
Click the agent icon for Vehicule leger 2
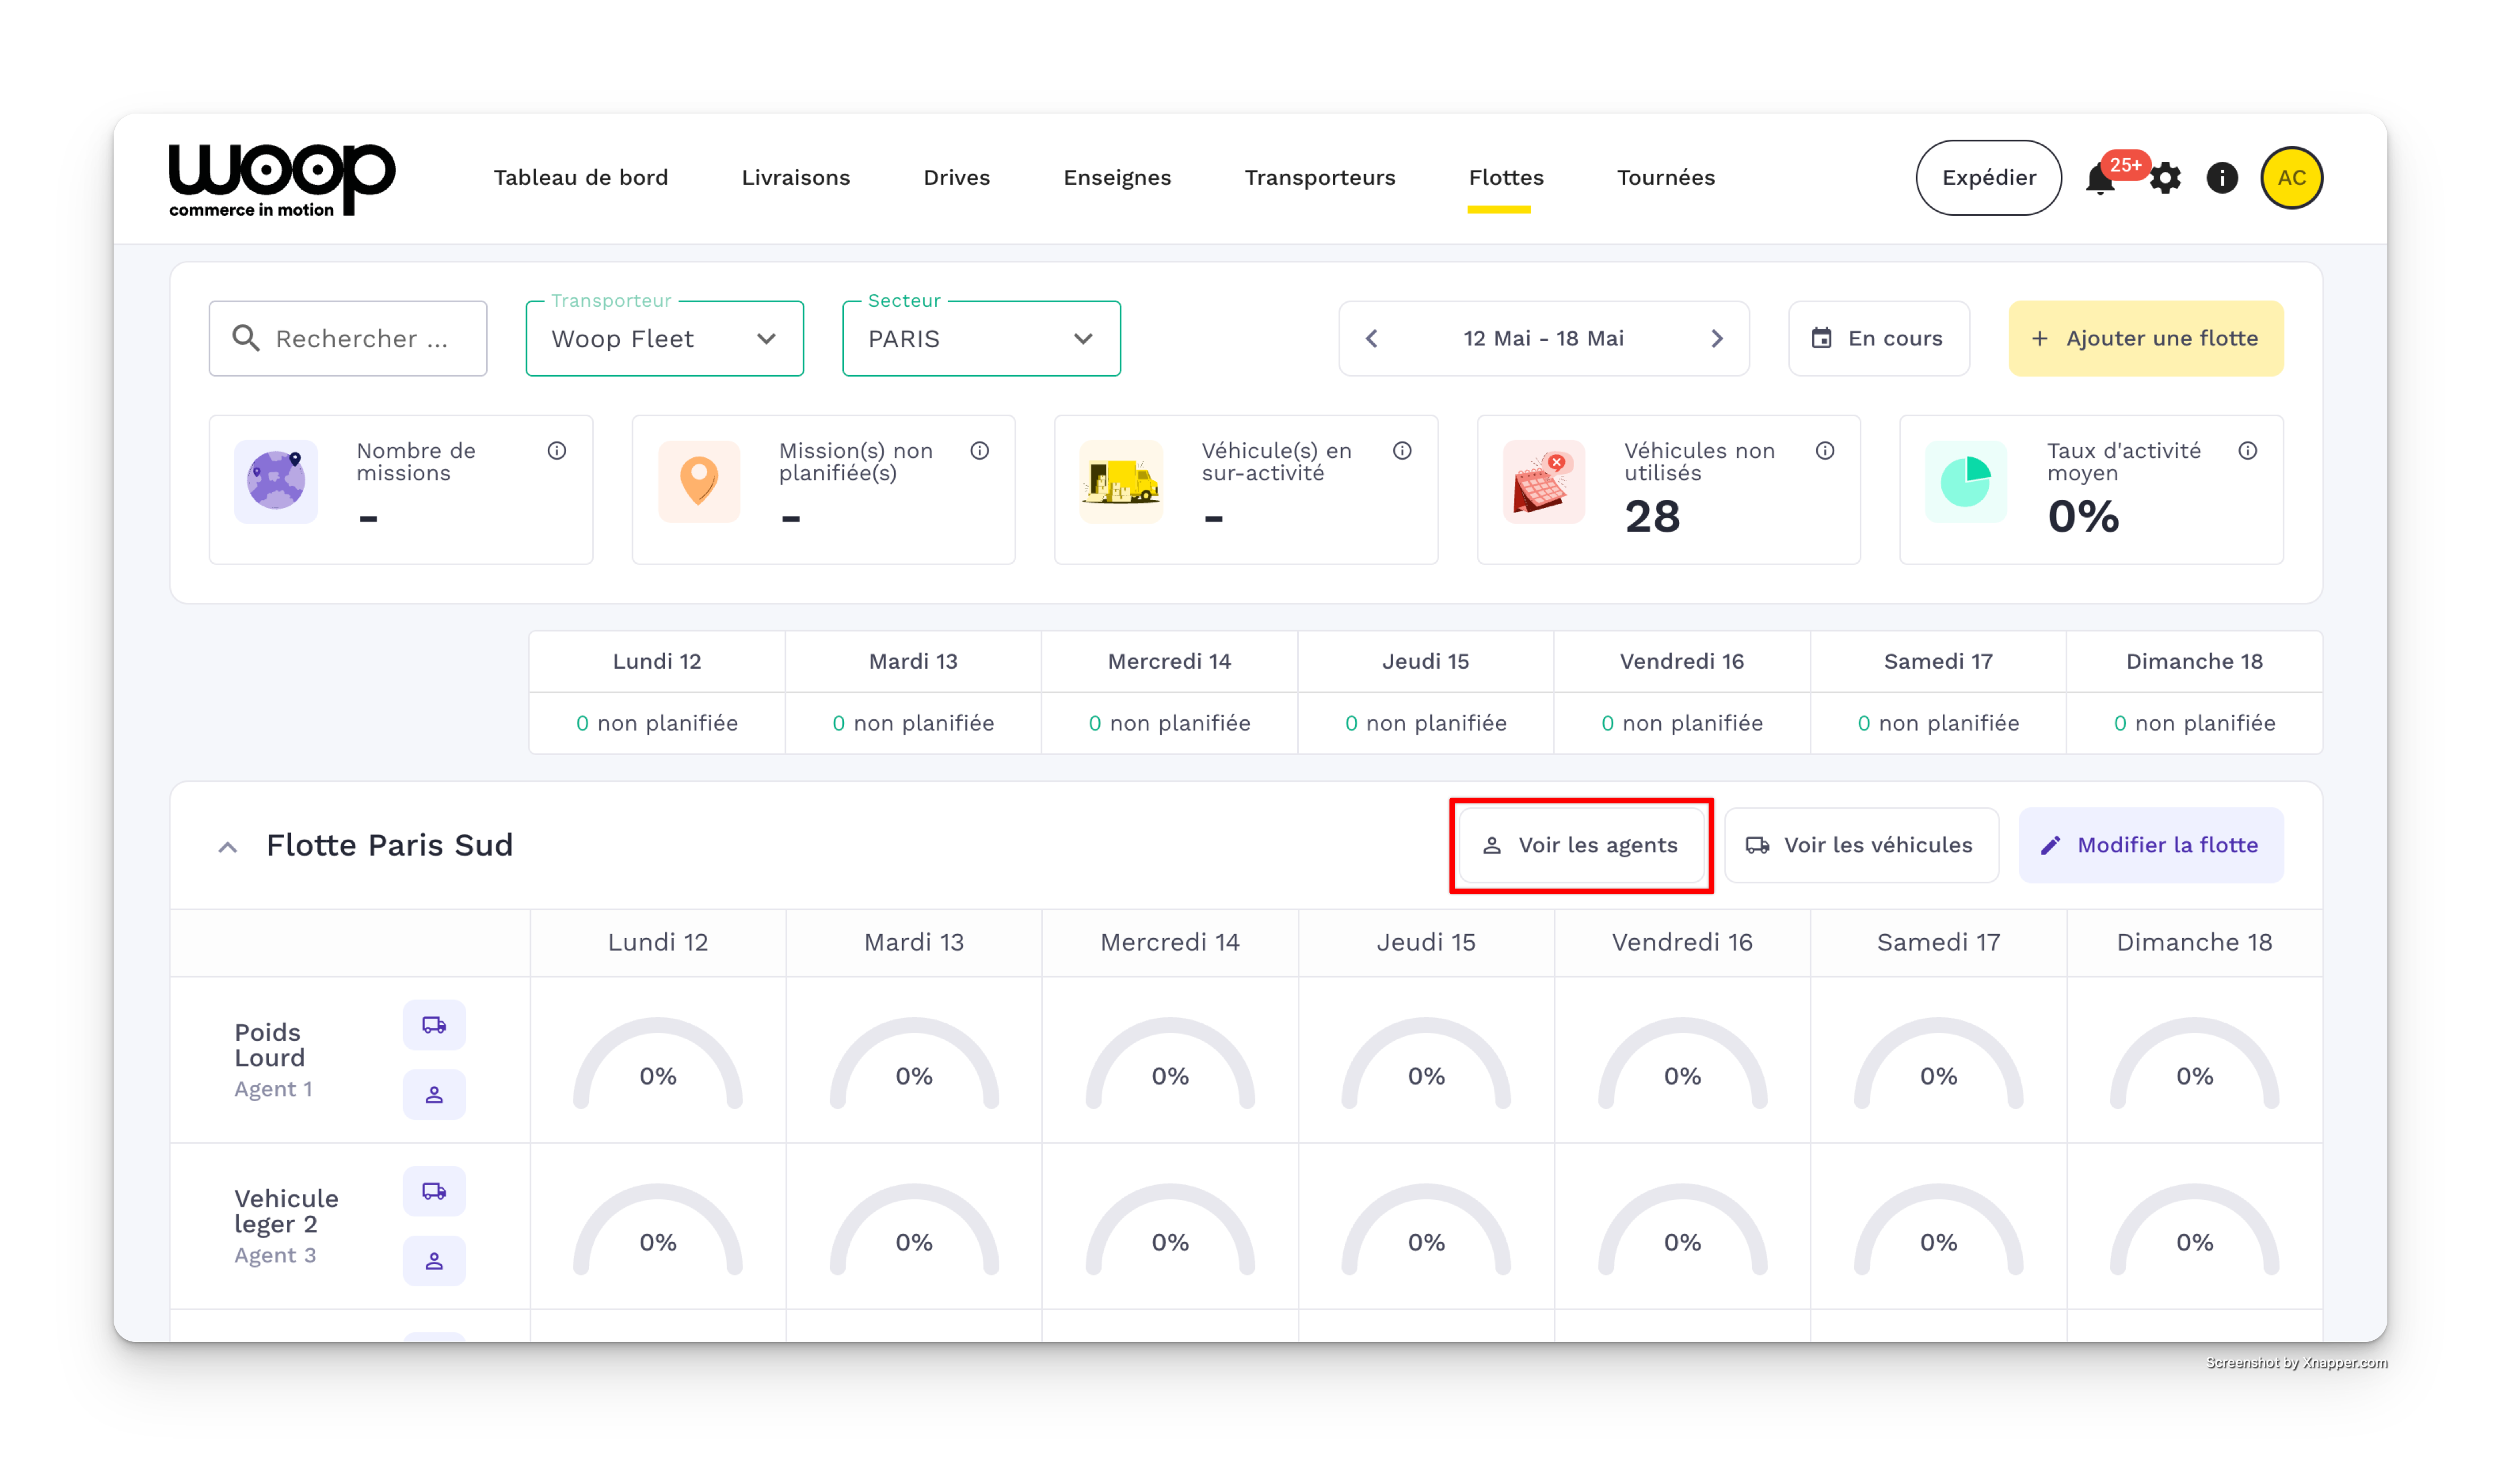434,1261
